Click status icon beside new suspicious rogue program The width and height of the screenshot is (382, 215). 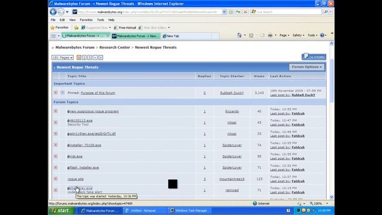[x=56, y=111]
